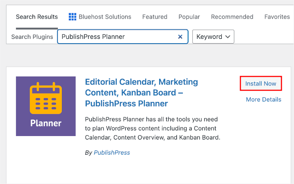Focus the Search Plugins input field

pyautogui.click(x=123, y=37)
